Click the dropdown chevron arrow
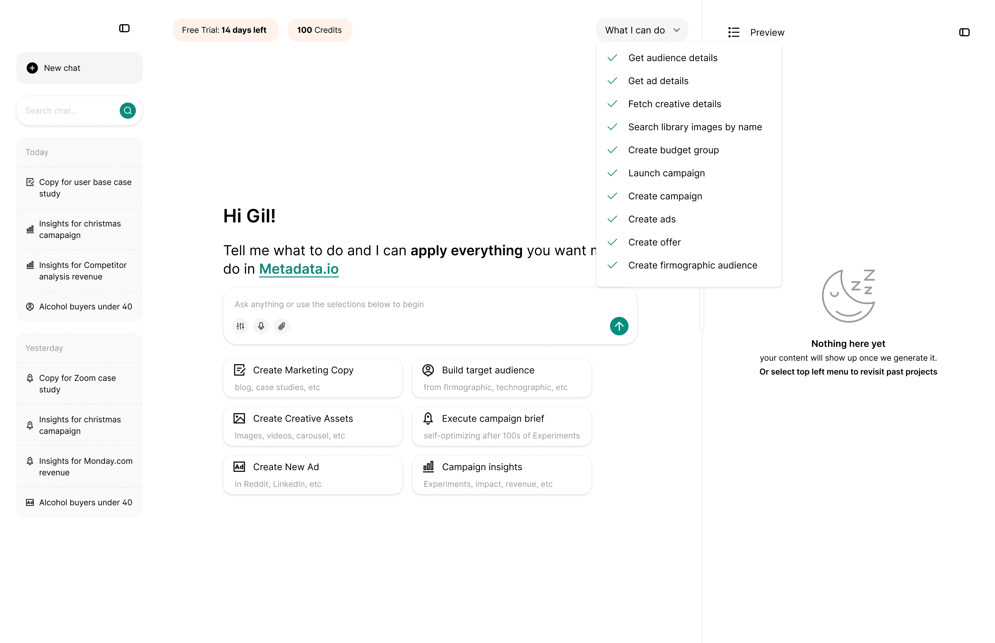This screenshot has height=643, width=995. [x=676, y=30]
